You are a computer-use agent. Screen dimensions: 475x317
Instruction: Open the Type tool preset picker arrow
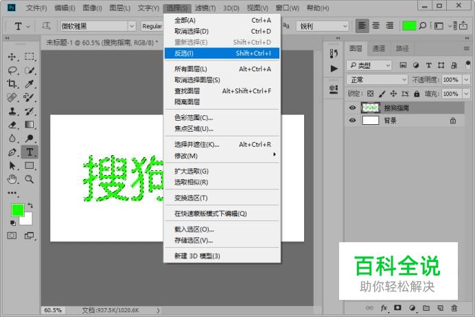[28, 27]
